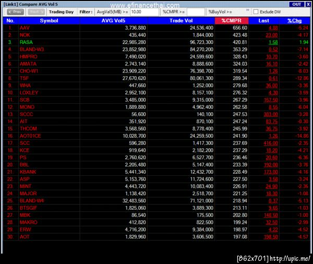The height and width of the screenshot is (264, 313).
Task: Select the AOT01CE symbol
Action: point(30,136)
